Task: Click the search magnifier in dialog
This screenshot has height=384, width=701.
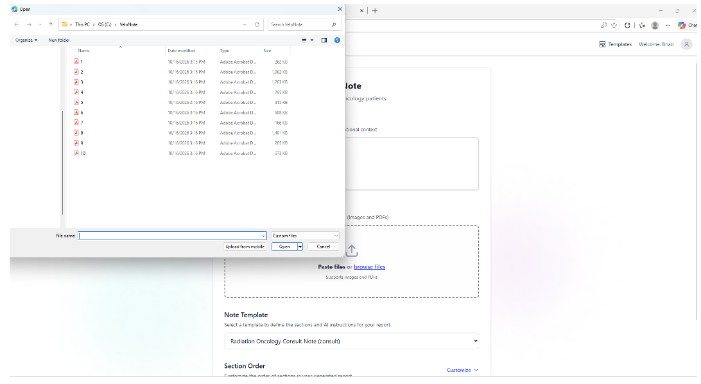Action: click(334, 24)
